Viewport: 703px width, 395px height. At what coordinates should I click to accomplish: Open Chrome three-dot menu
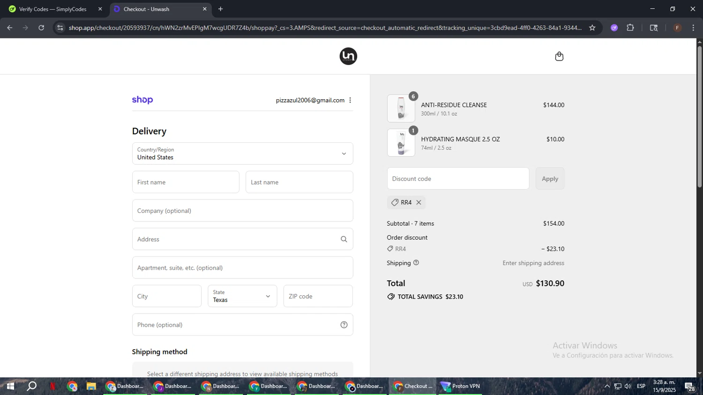tap(693, 28)
